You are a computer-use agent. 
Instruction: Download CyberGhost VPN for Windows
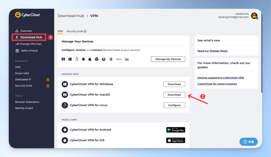[174, 84]
